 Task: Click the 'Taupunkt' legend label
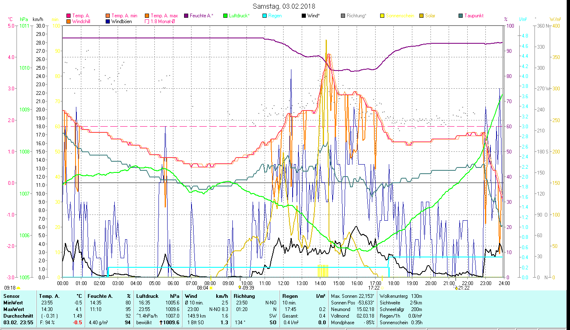pos(474,16)
